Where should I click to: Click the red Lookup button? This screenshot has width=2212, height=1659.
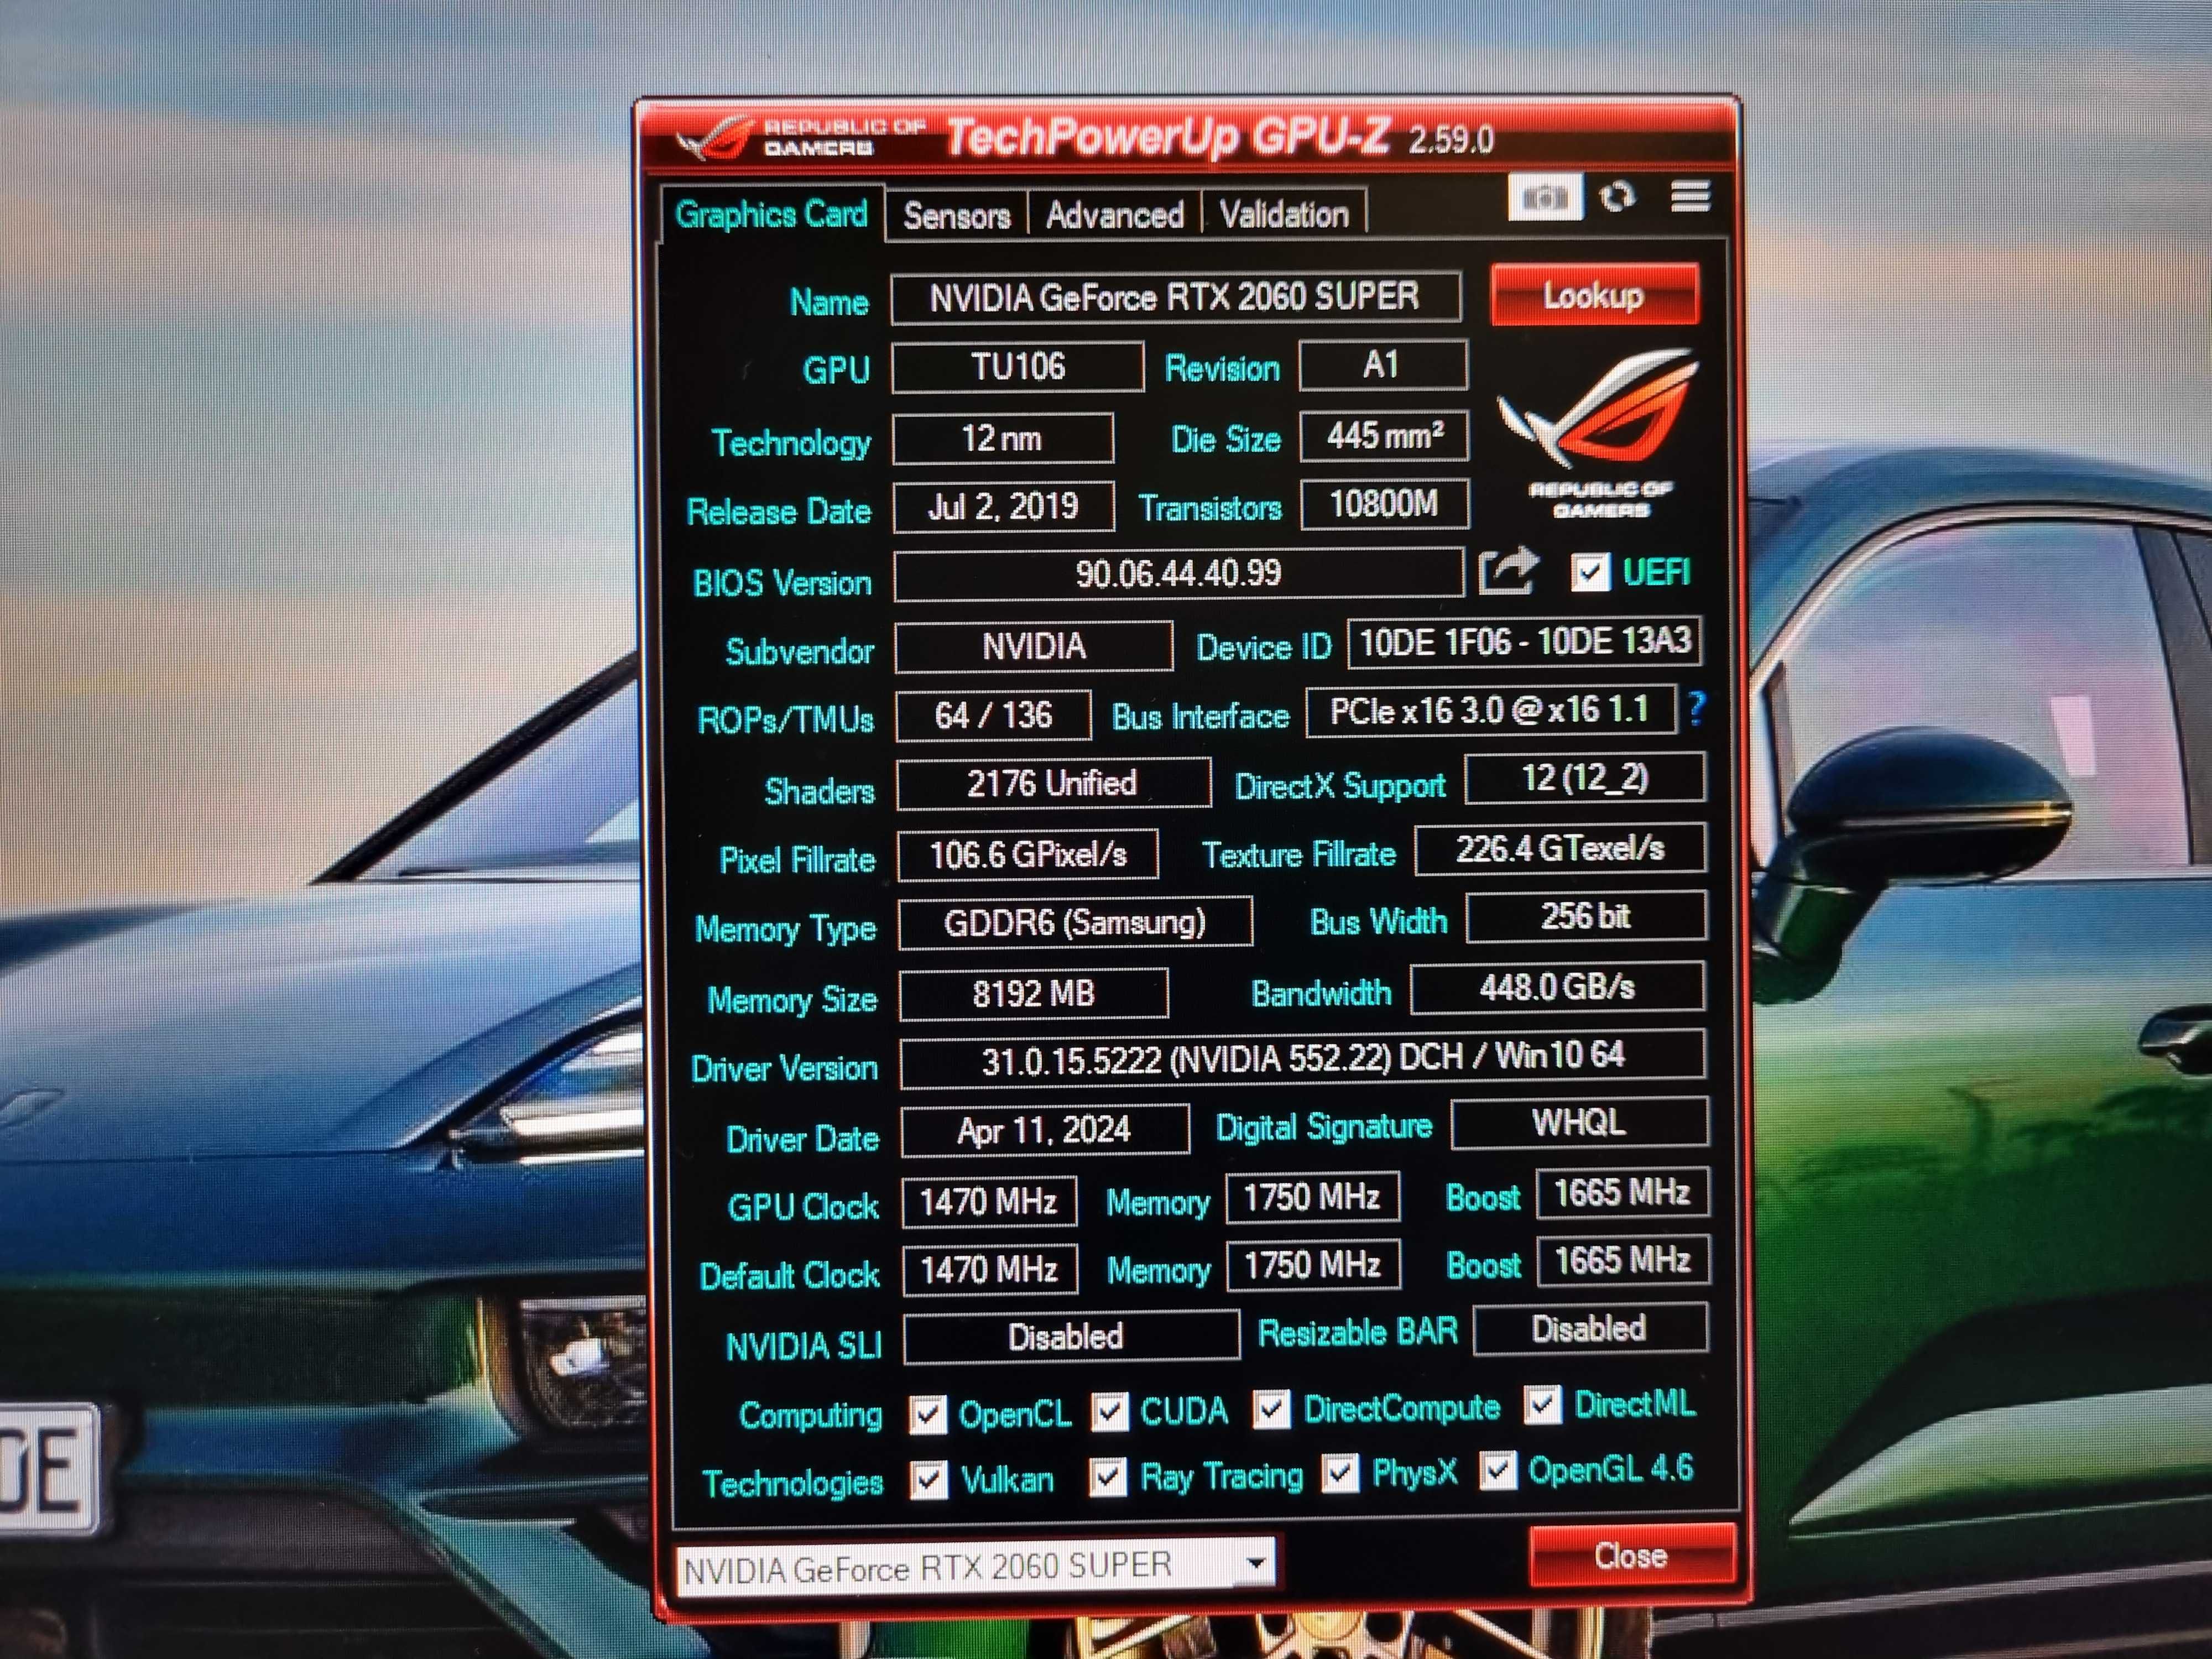[x=1594, y=295]
